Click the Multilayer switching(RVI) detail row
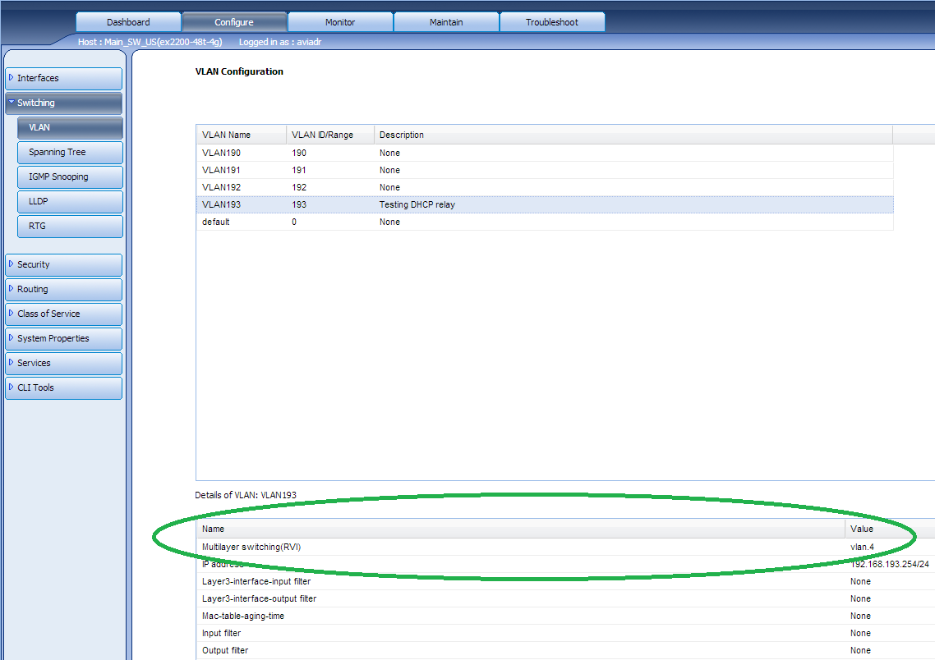935x660 pixels. click(x=565, y=547)
